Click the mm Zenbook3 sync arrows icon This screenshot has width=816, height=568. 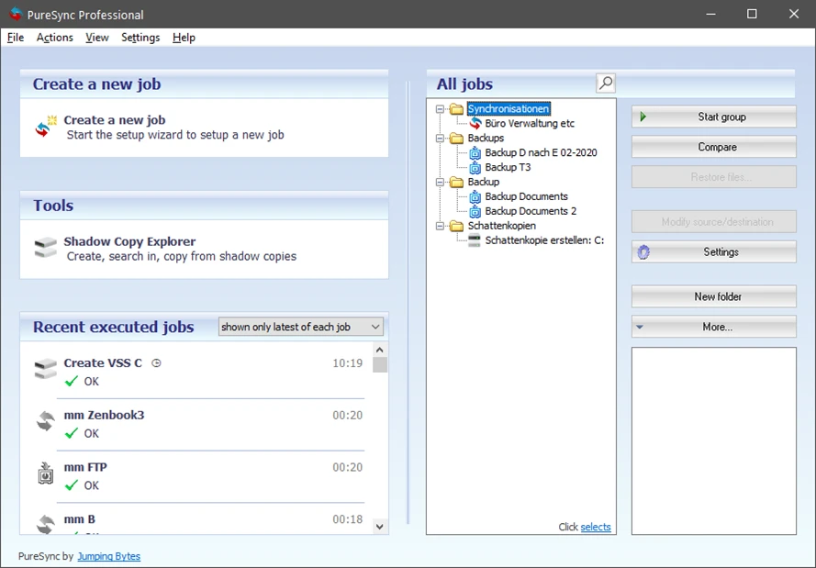(46, 421)
